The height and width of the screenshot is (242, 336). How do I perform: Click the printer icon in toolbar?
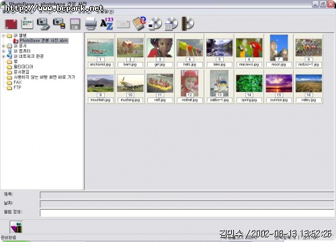coord(91,24)
